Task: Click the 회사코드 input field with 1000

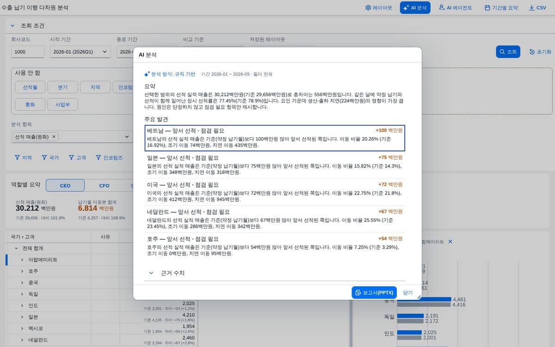Action: click(x=29, y=52)
